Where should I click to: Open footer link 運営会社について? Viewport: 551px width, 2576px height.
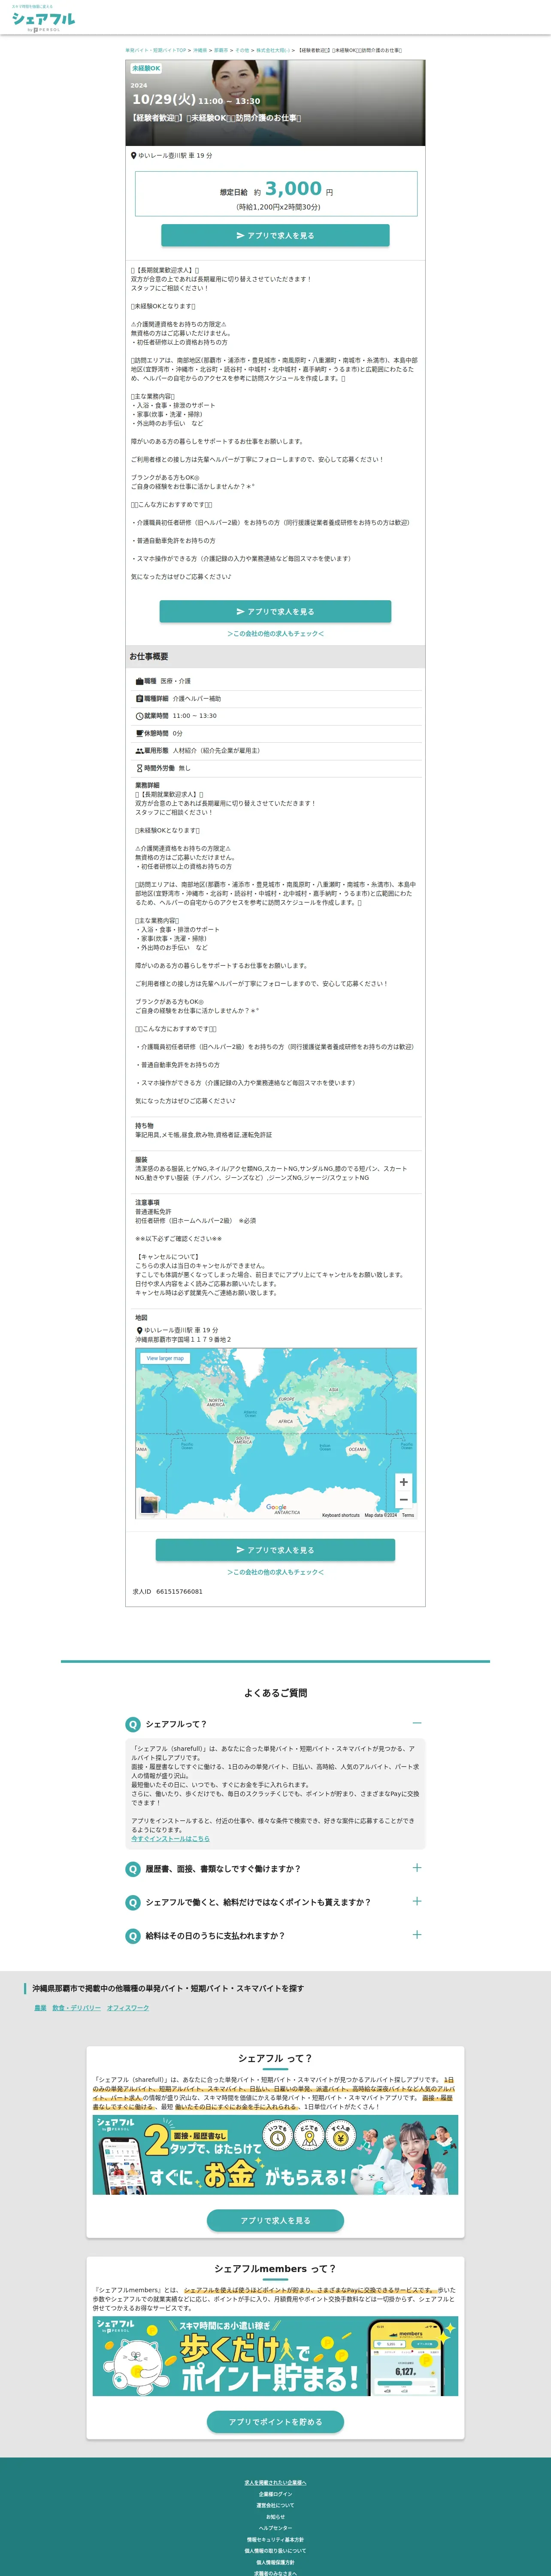pos(275,2505)
